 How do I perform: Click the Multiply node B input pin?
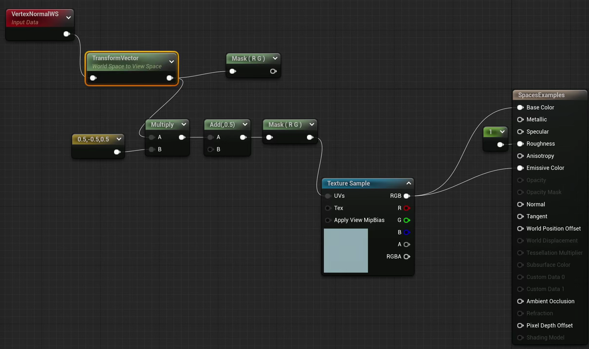tap(152, 149)
